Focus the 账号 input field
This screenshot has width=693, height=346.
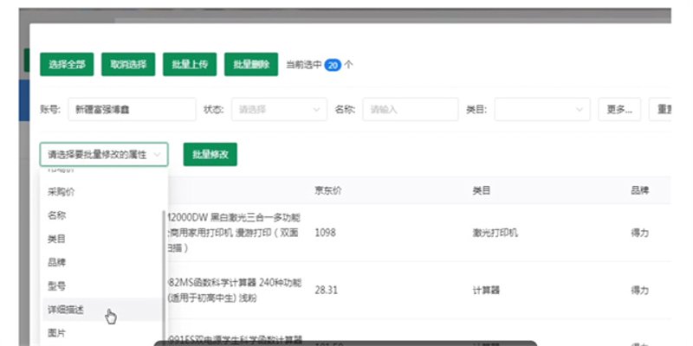[x=132, y=110]
